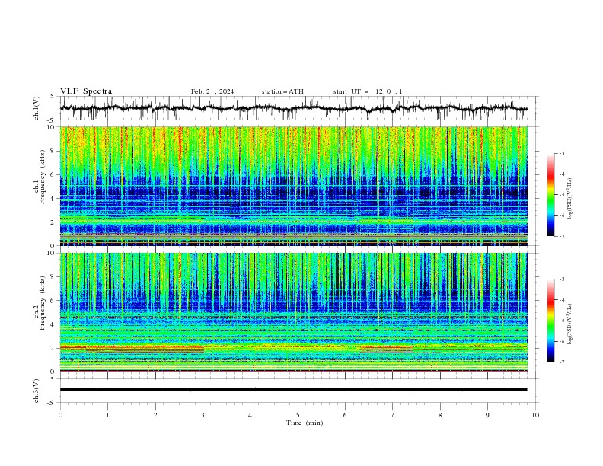Click the ch.1 PSD color bar
This screenshot has width=603, height=466.
point(550,195)
